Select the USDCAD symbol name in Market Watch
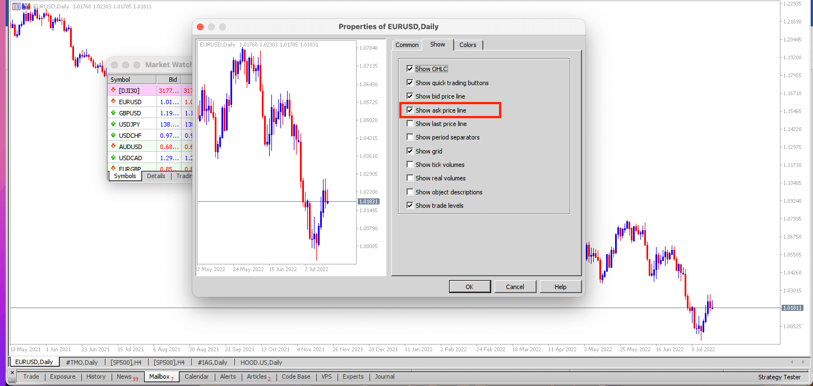Image resolution: width=813 pixels, height=386 pixels. pyautogui.click(x=130, y=158)
